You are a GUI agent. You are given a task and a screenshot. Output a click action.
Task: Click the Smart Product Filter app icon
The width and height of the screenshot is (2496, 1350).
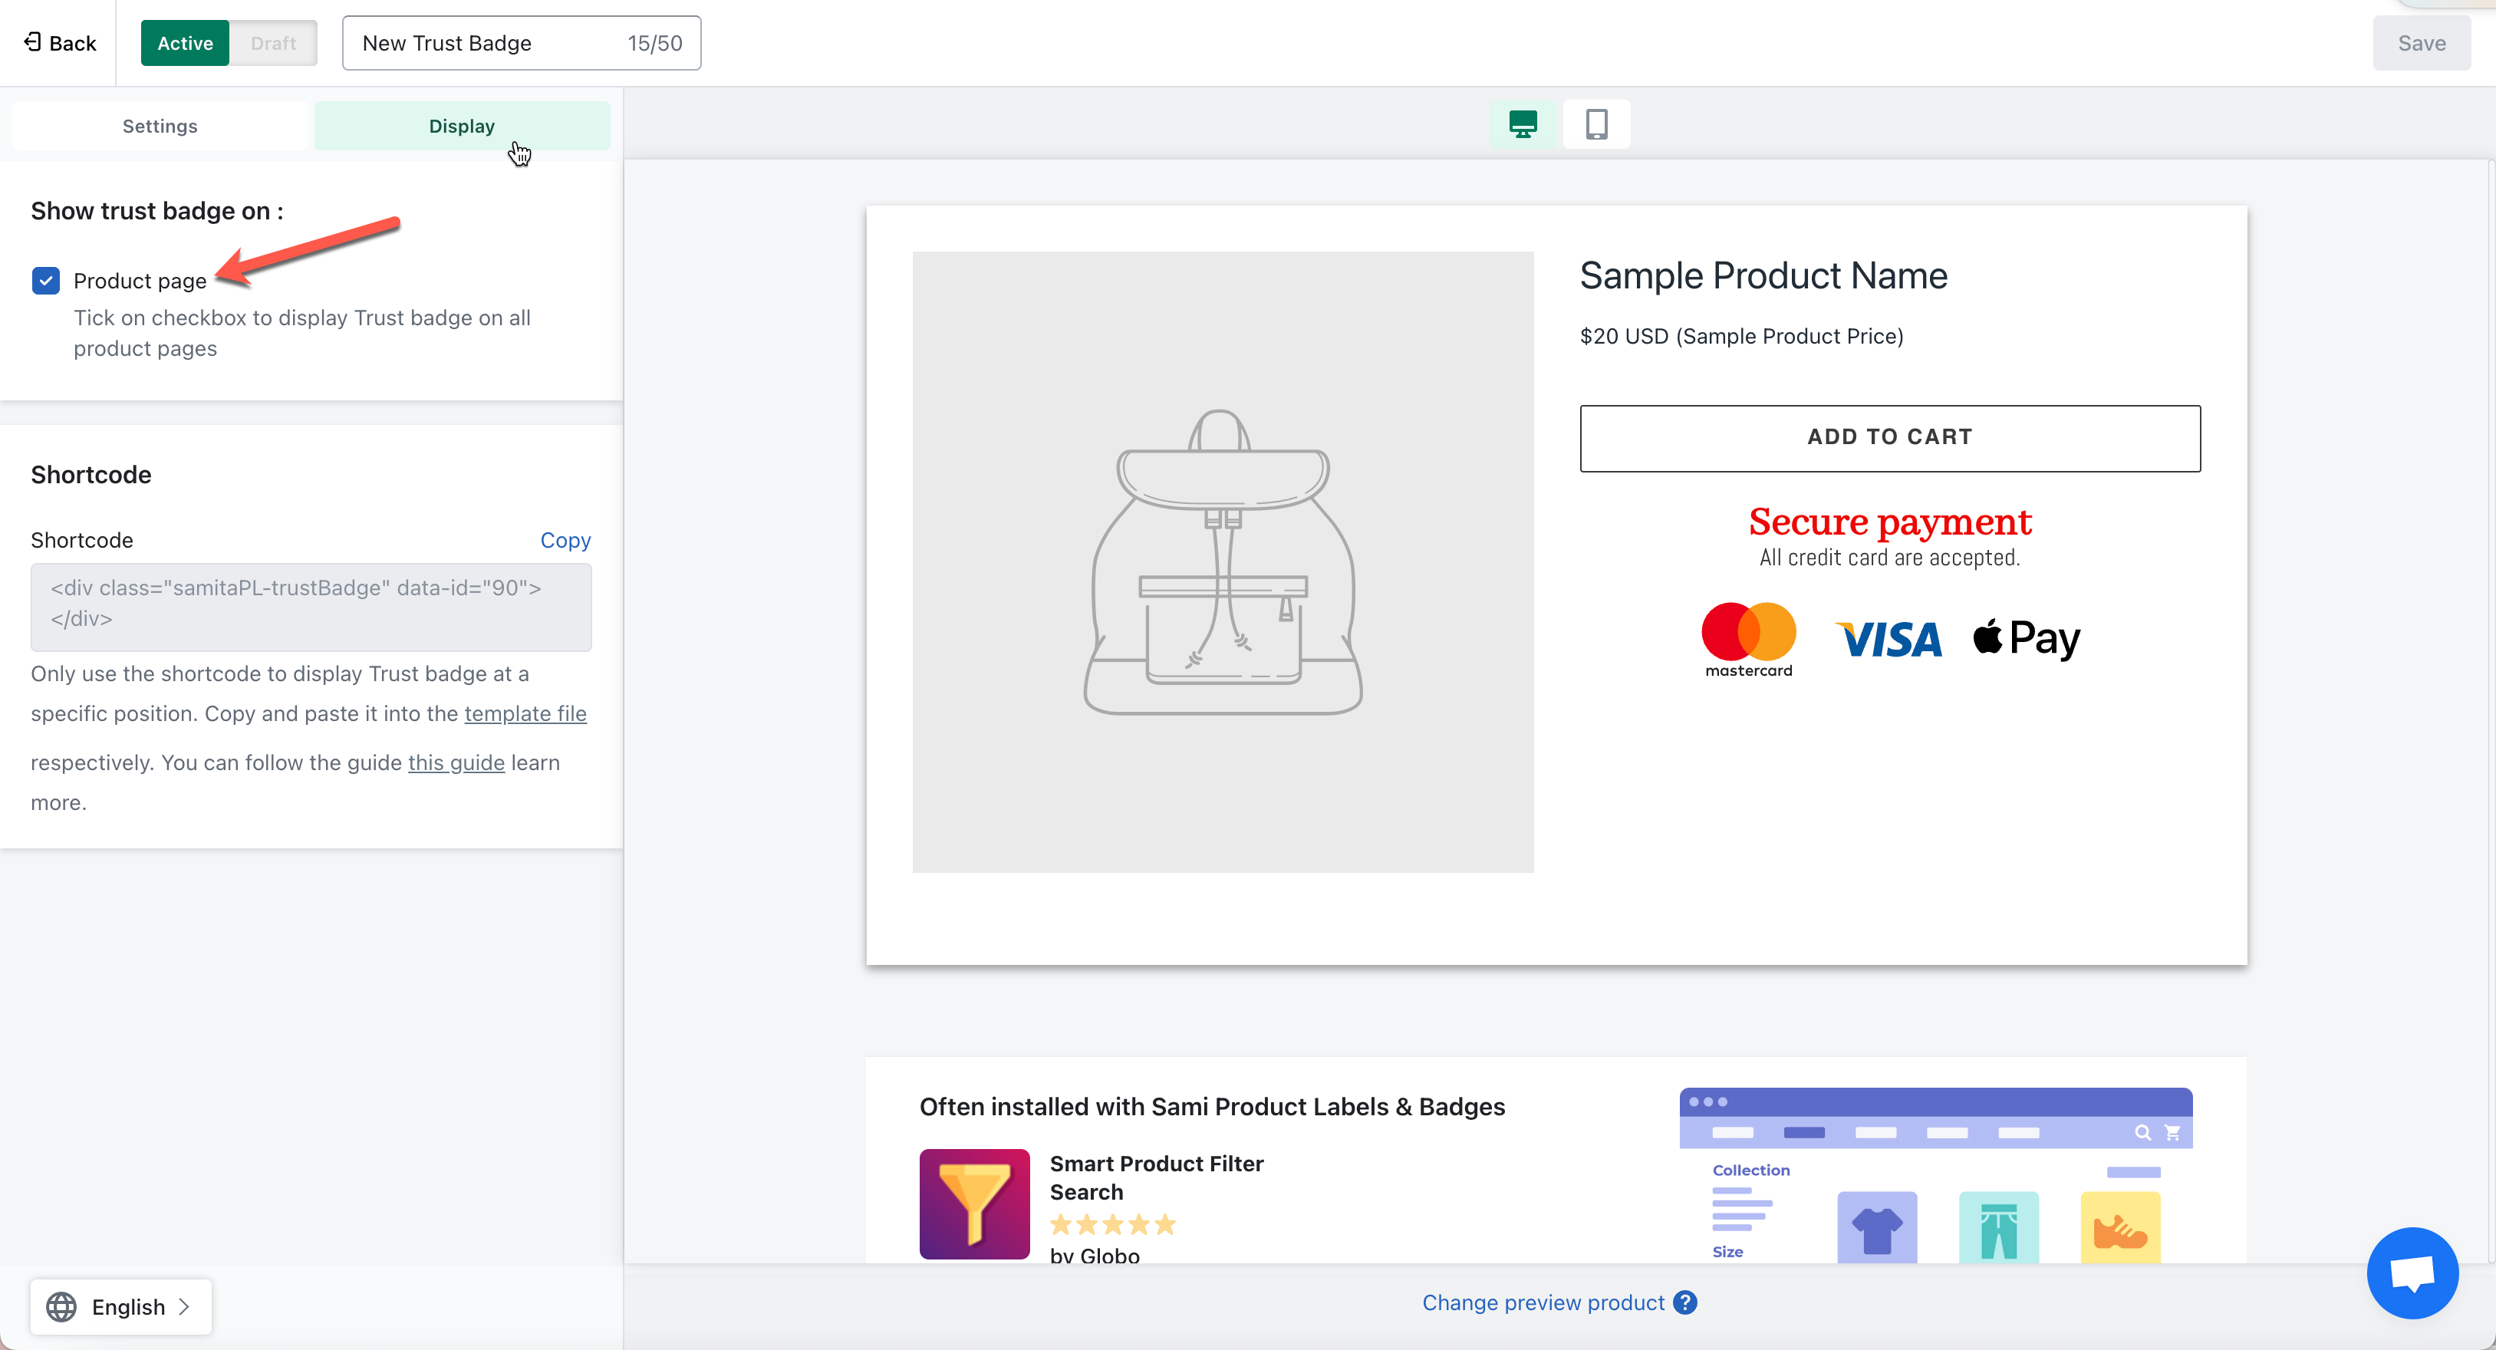click(974, 1203)
